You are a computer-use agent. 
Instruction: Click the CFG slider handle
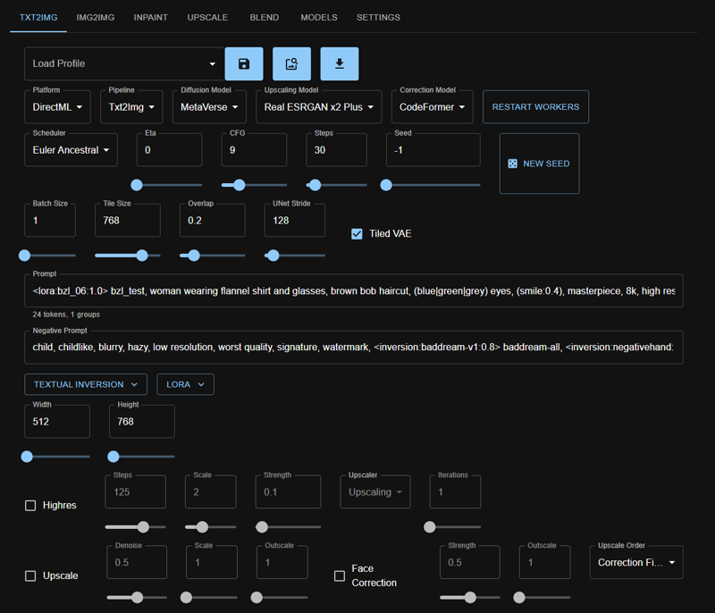(240, 185)
